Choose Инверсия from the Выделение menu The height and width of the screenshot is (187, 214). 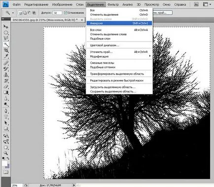click(119, 23)
